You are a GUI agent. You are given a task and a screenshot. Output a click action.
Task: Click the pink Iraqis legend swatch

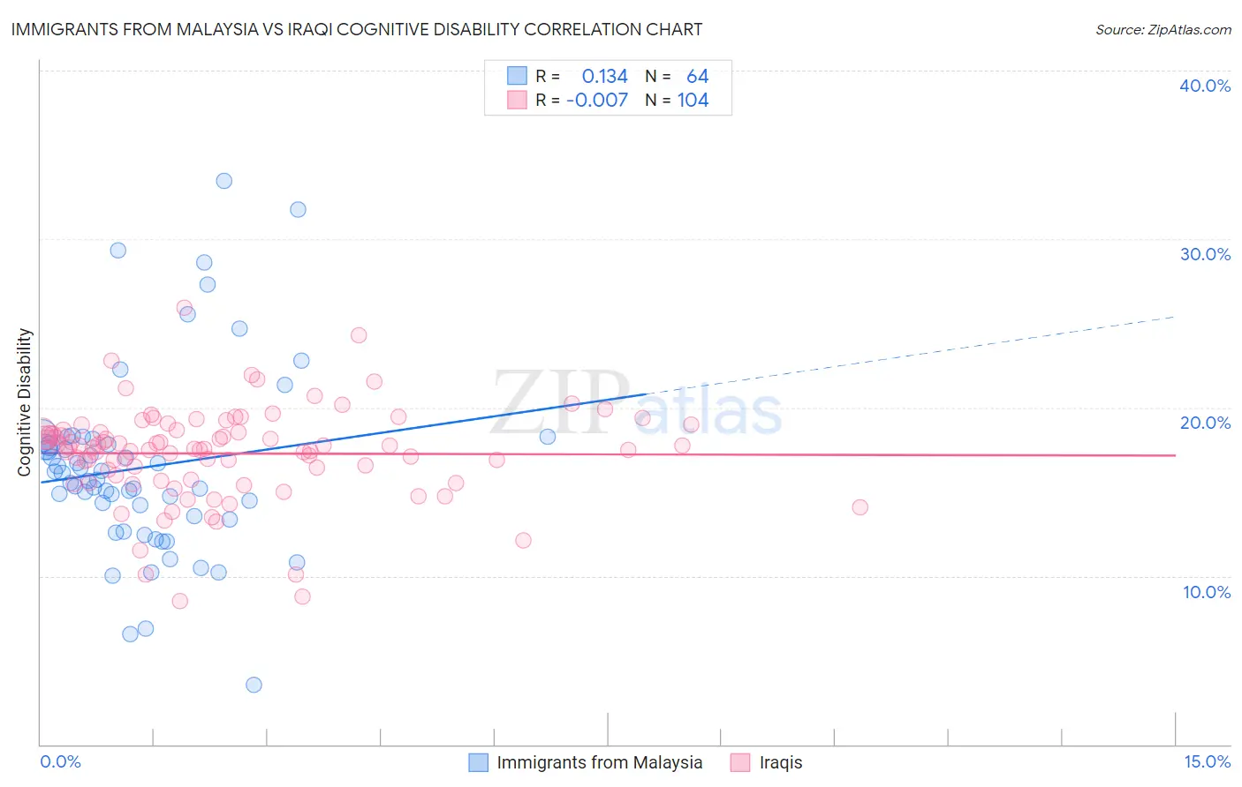click(740, 762)
